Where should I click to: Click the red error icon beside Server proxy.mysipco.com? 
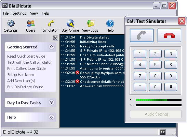[x=78, y=73]
